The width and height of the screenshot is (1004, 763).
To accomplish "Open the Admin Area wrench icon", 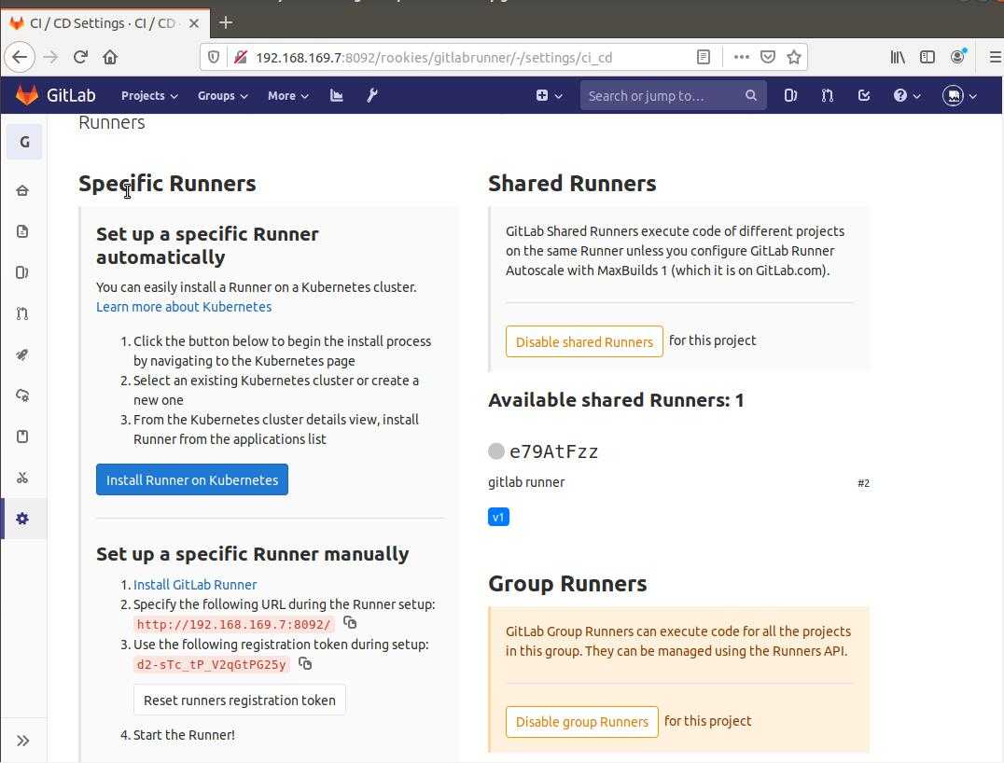I will [x=372, y=95].
